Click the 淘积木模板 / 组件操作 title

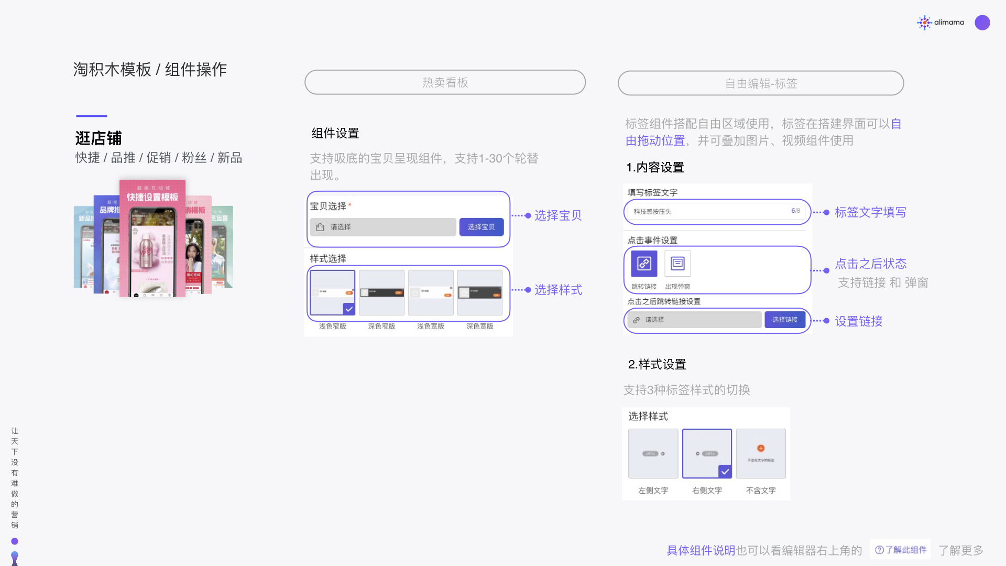[150, 69]
